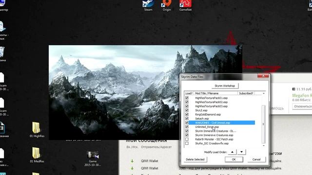
Task: Move selected mod up in load order
Action: 232,152
